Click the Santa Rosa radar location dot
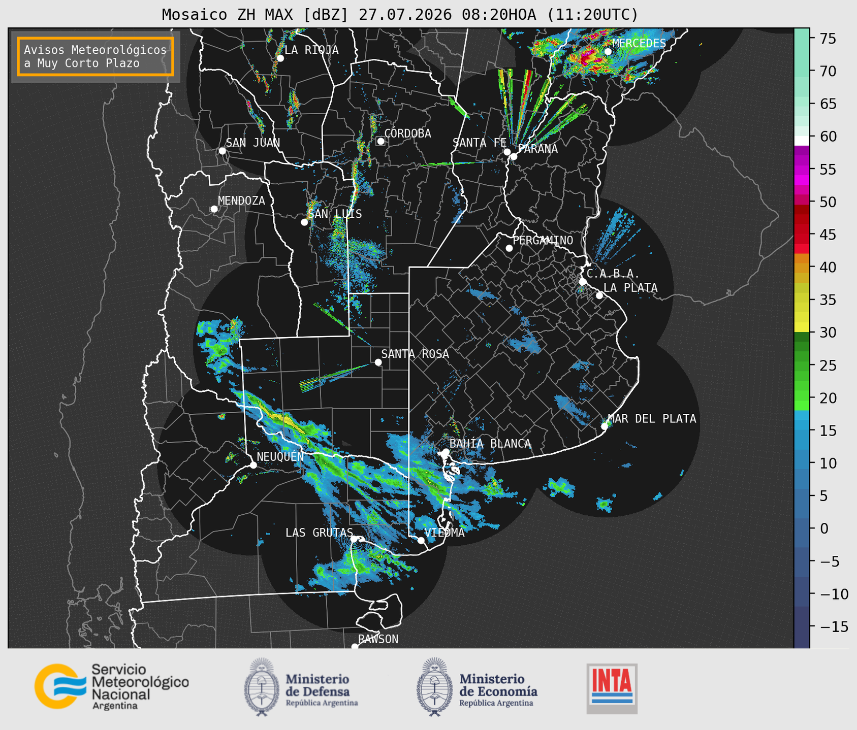 coord(378,362)
